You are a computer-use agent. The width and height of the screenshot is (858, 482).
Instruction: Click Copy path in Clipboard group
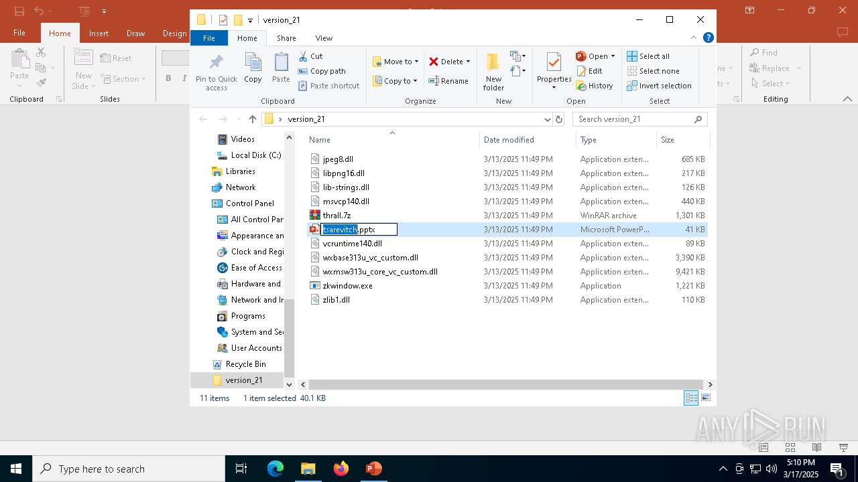(x=322, y=71)
